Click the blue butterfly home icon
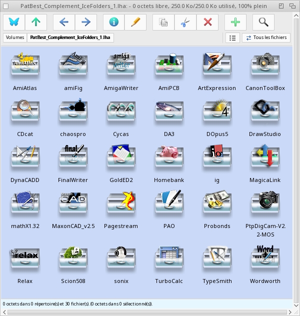Image resolution: width=300 pixels, height=316 pixels. [x=13, y=22]
